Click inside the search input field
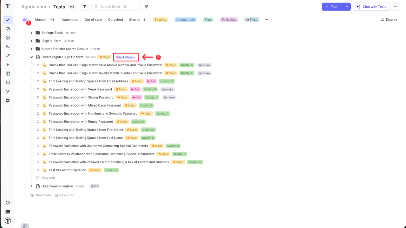 click(115, 6)
